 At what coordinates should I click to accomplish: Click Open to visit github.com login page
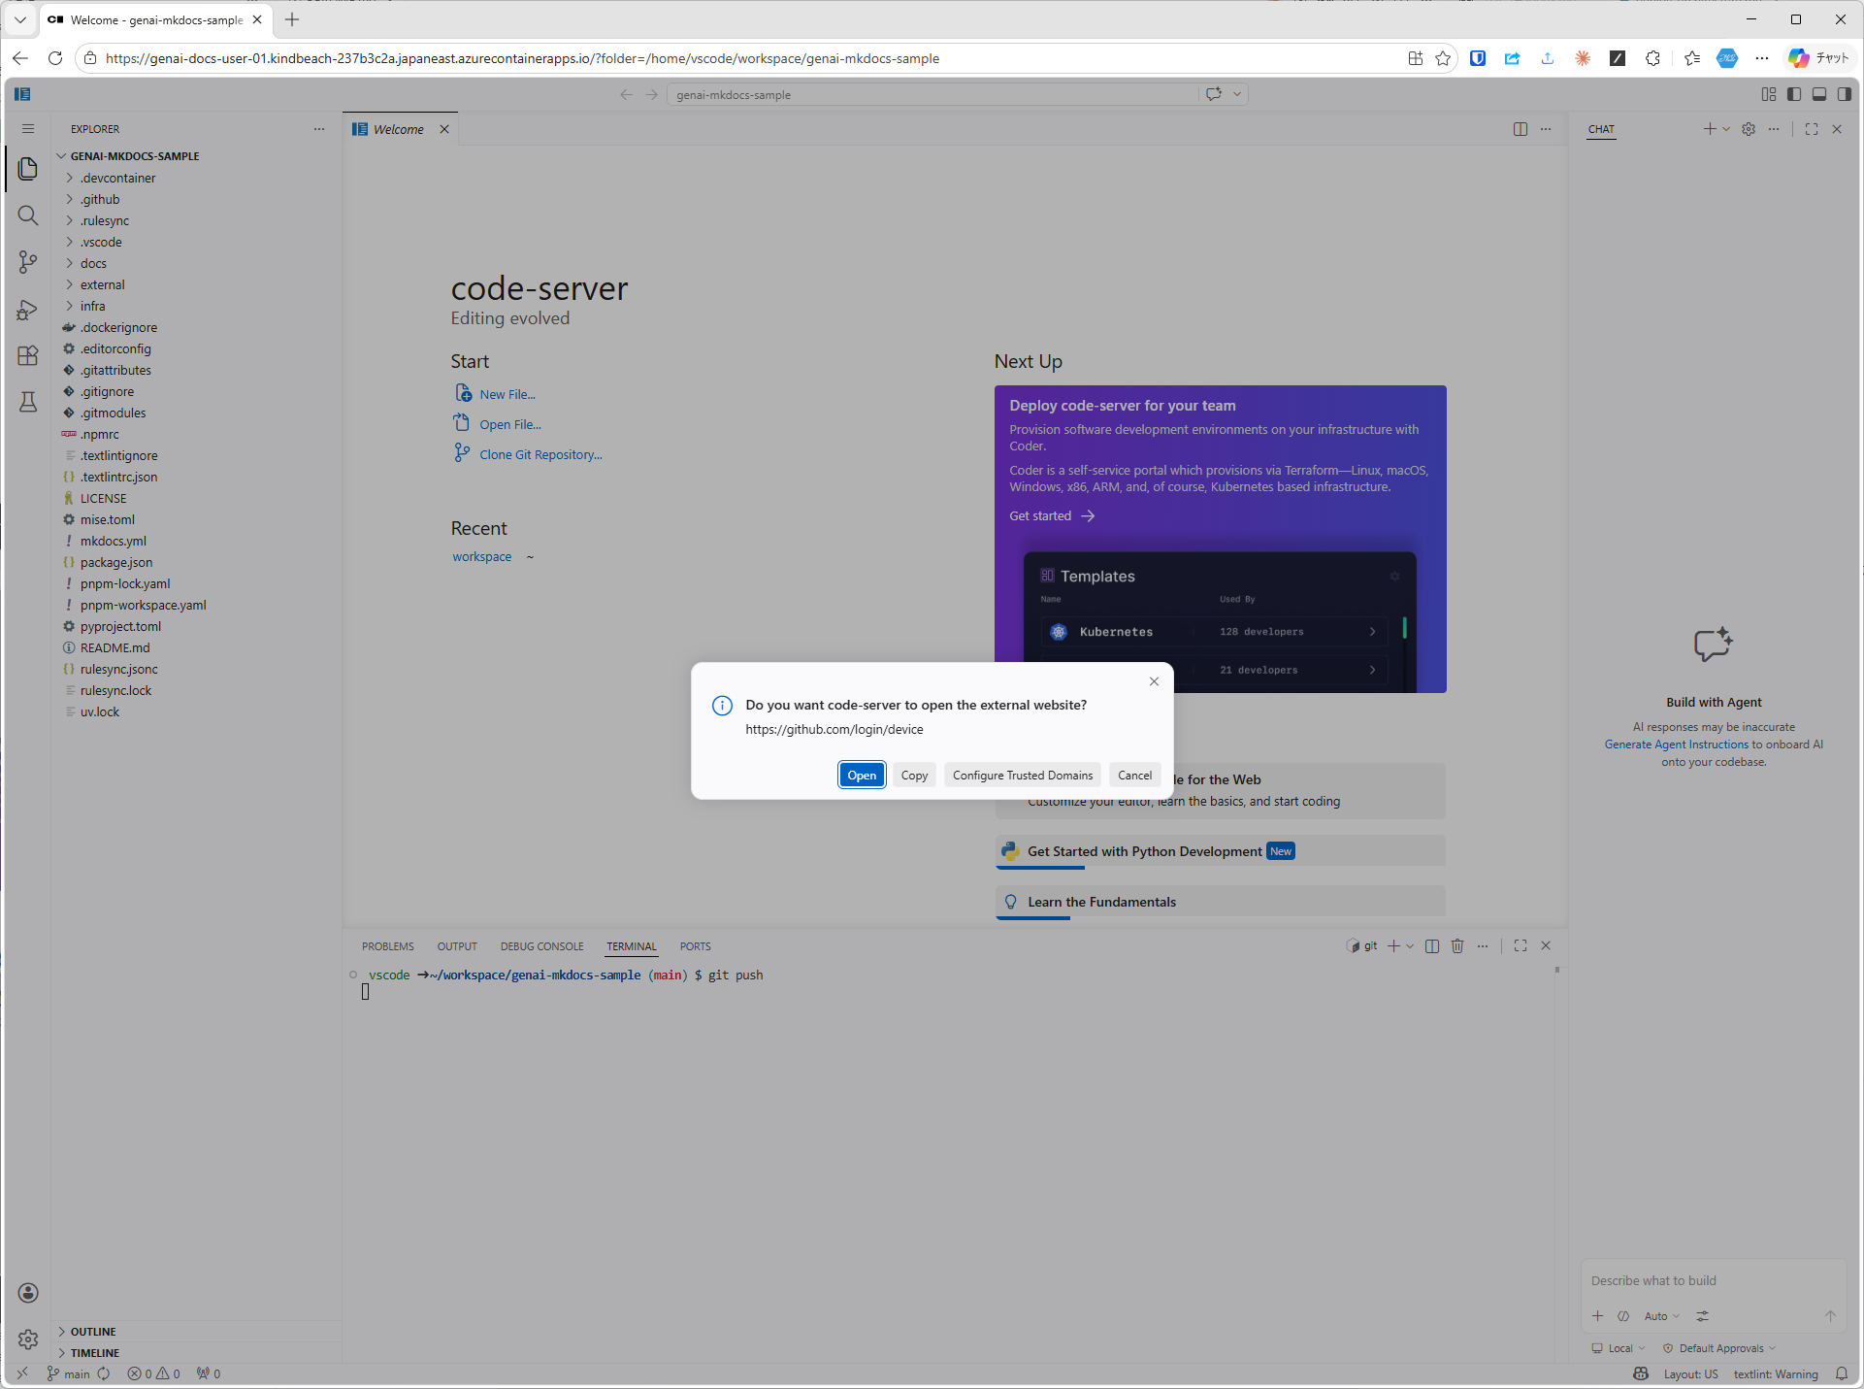click(x=861, y=775)
